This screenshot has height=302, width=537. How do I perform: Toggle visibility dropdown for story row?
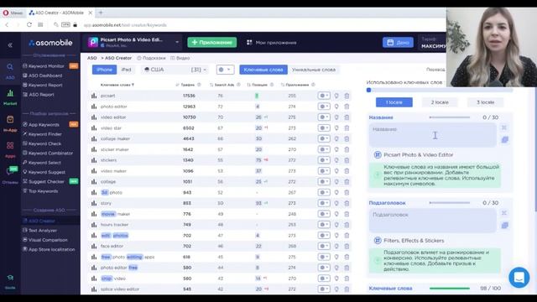(324, 203)
